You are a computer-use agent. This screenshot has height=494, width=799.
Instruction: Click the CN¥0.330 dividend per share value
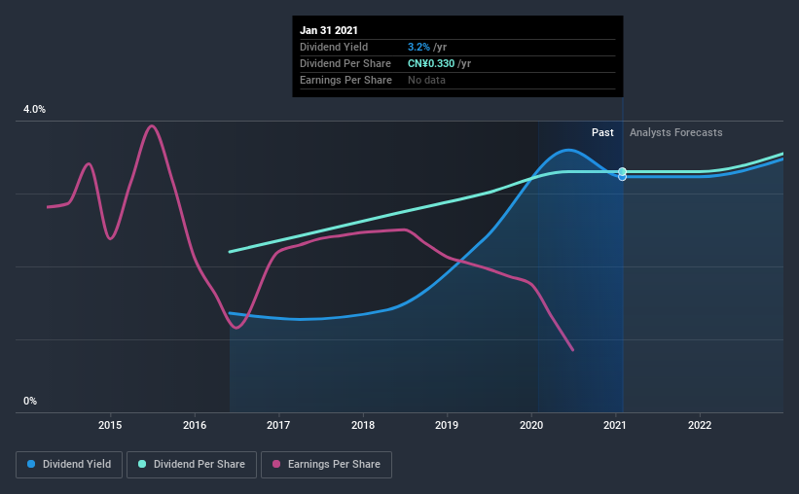coord(431,63)
